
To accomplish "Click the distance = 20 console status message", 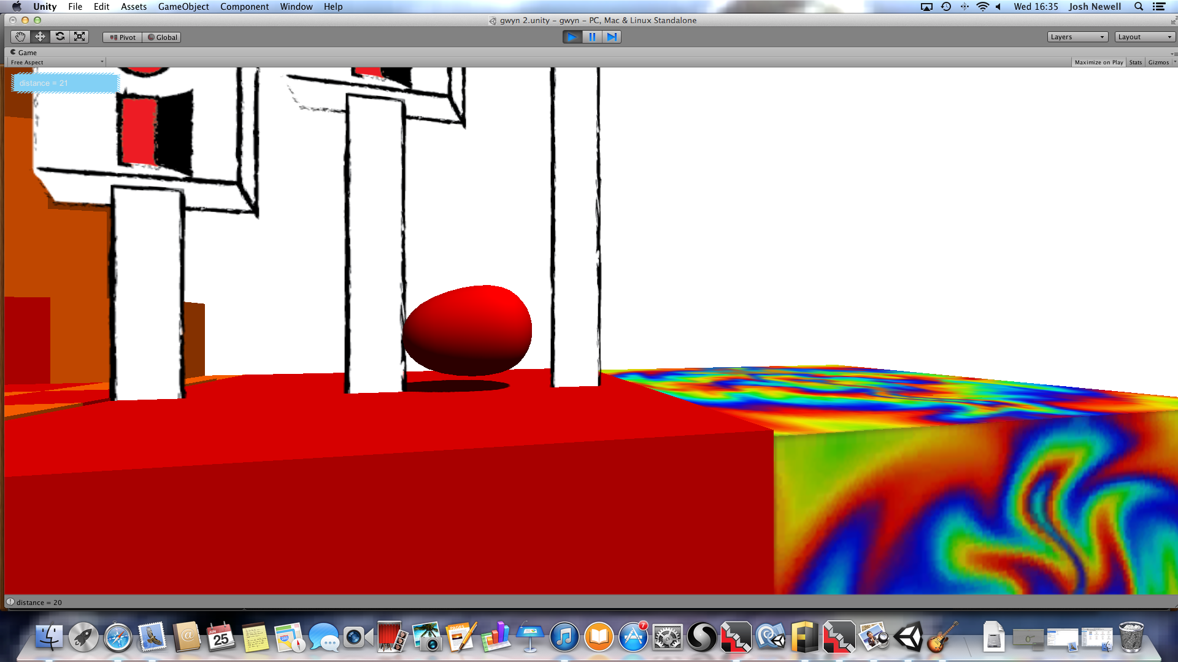I will pyautogui.click(x=39, y=603).
